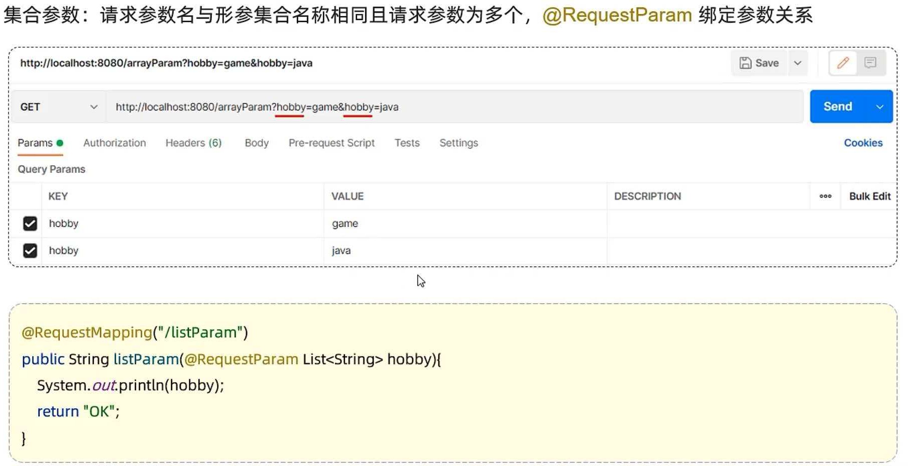This screenshot has width=908, height=466.
Task: Click the Bulk Edit link
Action: (x=869, y=196)
